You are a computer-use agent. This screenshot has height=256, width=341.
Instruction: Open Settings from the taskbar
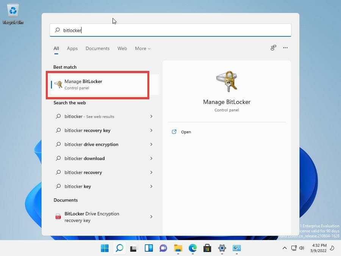pos(222,248)
